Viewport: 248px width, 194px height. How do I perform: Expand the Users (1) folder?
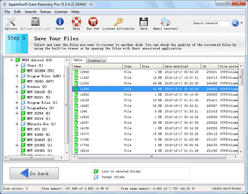point(17,65)
